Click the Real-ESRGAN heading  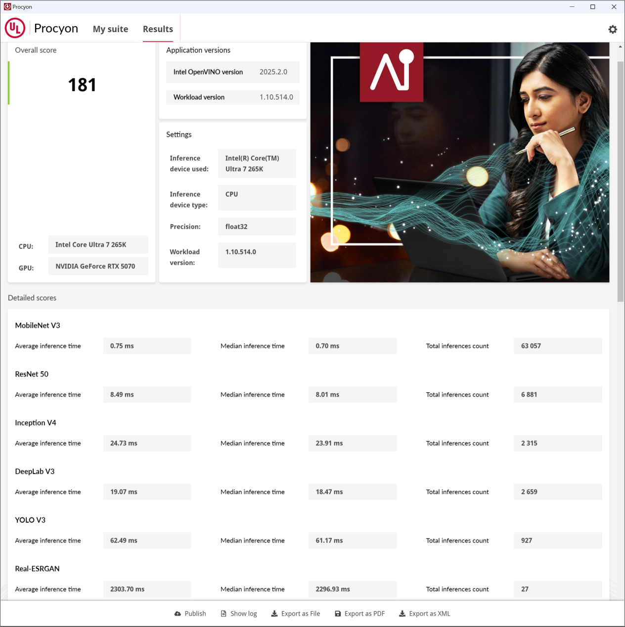coord(37,569)
